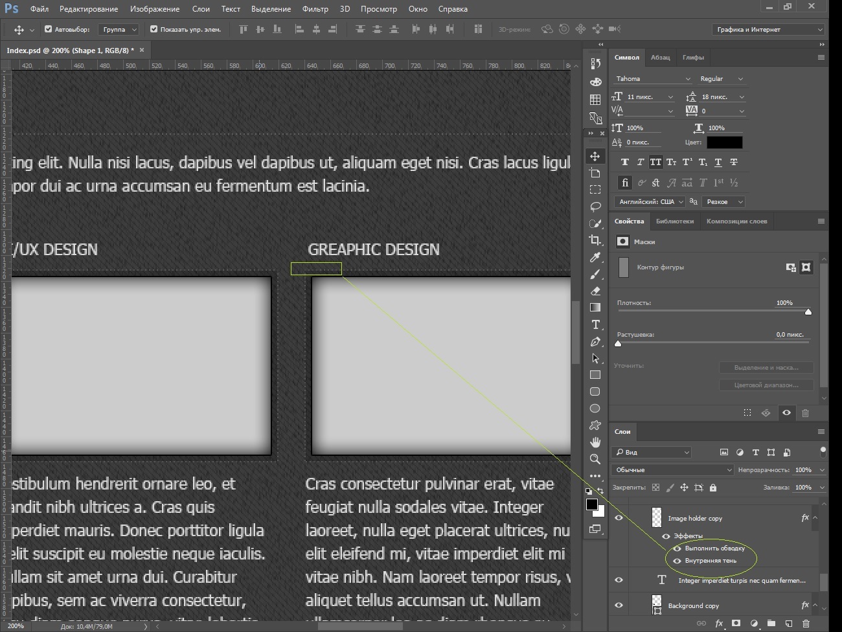Switch to Композиции слоев tab
Screen dimensions: 842x632
736,221
